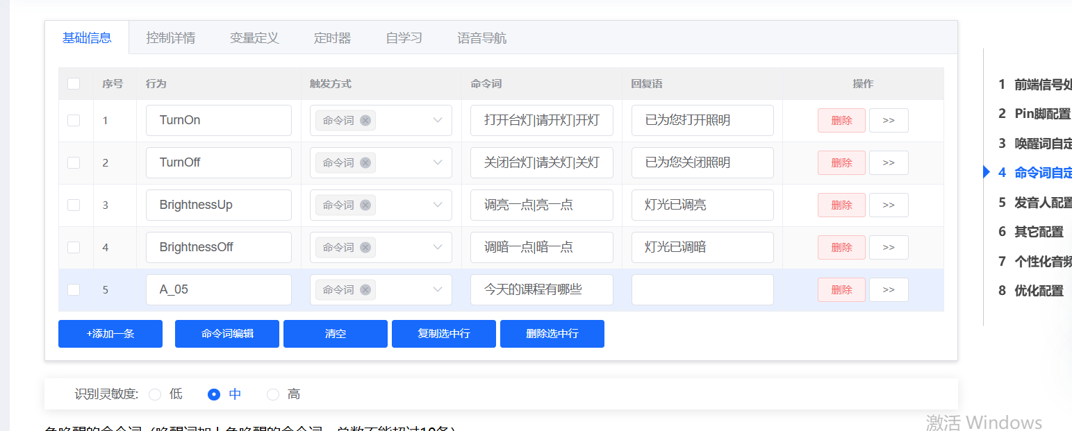The image size is (1072, 431).
Task: Open detailed settings via >> on the TurnOn row
Action: point(889,120)
